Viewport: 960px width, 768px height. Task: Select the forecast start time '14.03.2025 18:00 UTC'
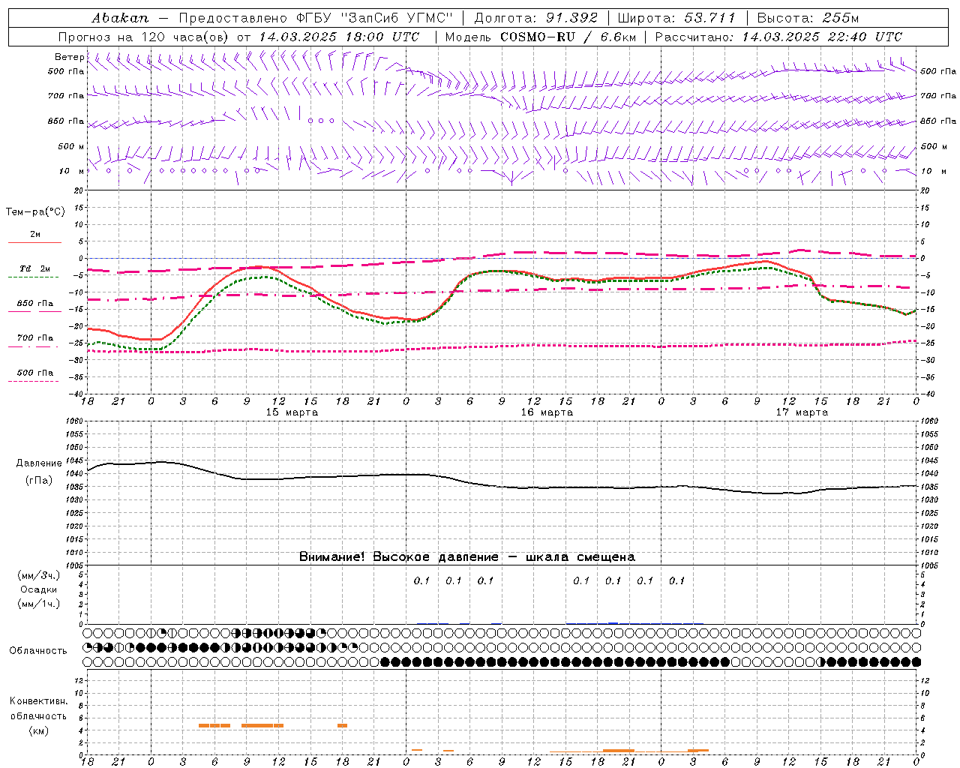coord(338,37)
